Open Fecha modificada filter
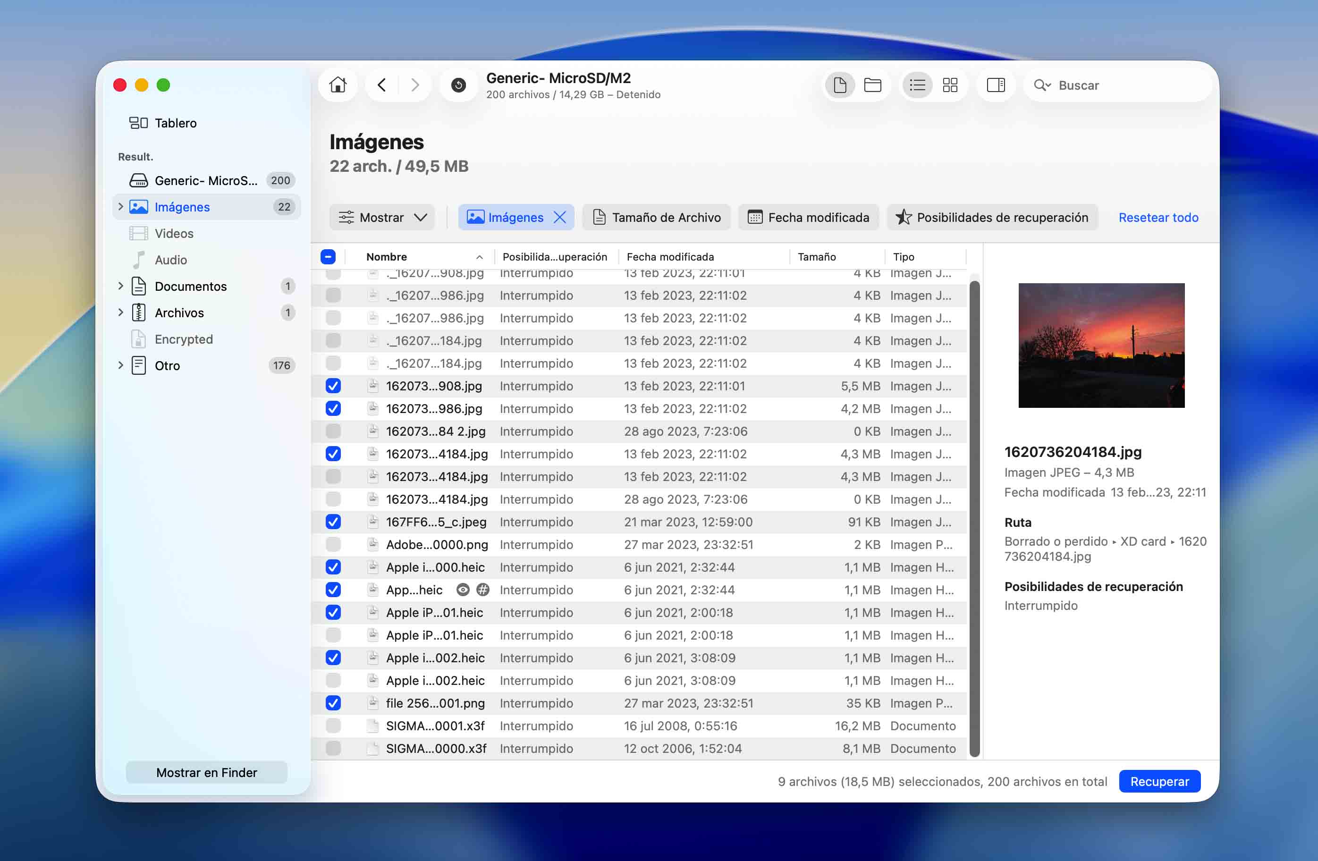The image size is (1318, 861). tap(808, 218)
